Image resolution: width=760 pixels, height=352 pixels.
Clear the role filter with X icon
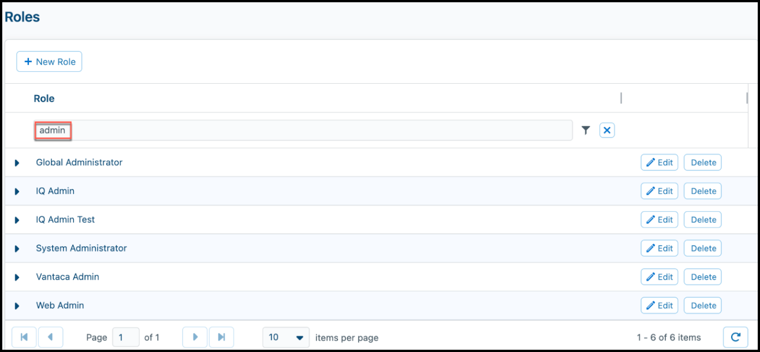tap(607, 131)
